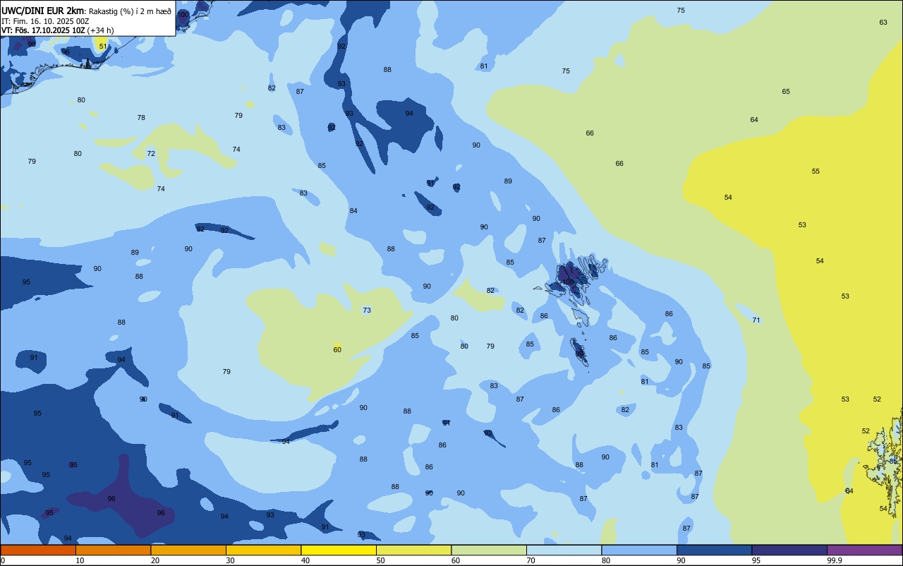903x566 pixels.
Task: Click the 60–70 light green legend swatch
Action: click(489, 550)
